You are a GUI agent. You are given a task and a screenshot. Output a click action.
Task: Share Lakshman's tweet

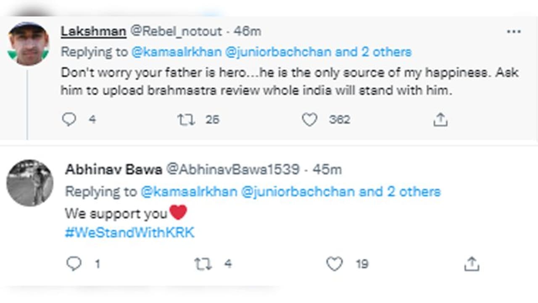pos(440,120)
